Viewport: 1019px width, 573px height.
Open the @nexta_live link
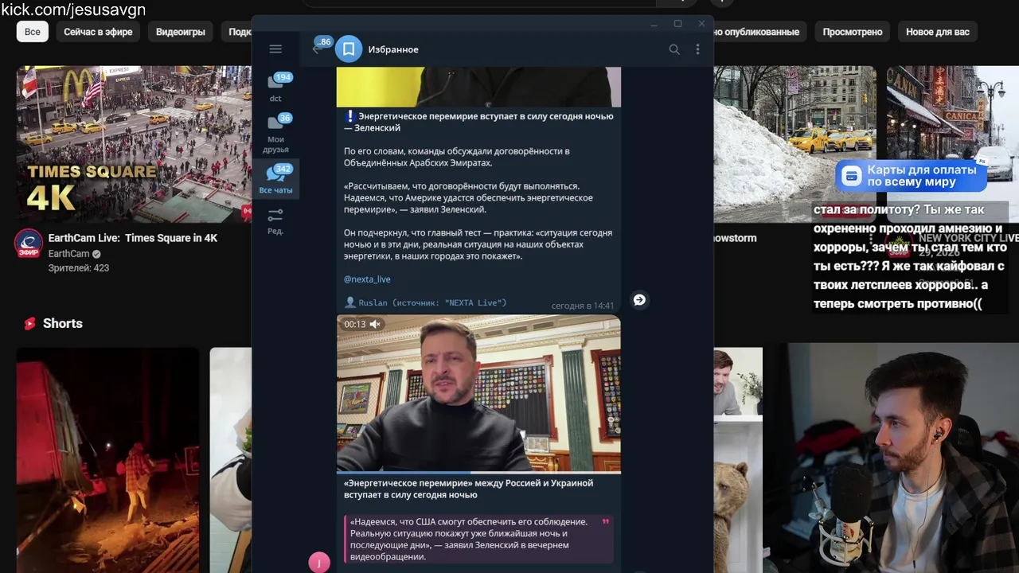(x=367, y=279)
